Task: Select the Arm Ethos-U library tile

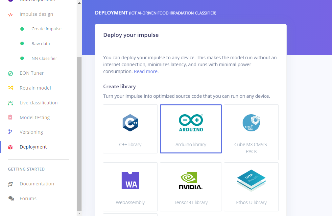Action: pyautogui.click(x=251, y=187)
